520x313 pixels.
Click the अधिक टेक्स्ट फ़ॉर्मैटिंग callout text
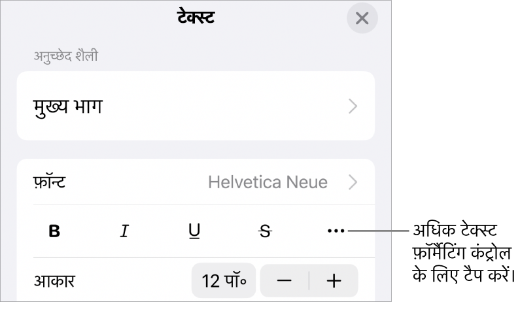[462, 252]
